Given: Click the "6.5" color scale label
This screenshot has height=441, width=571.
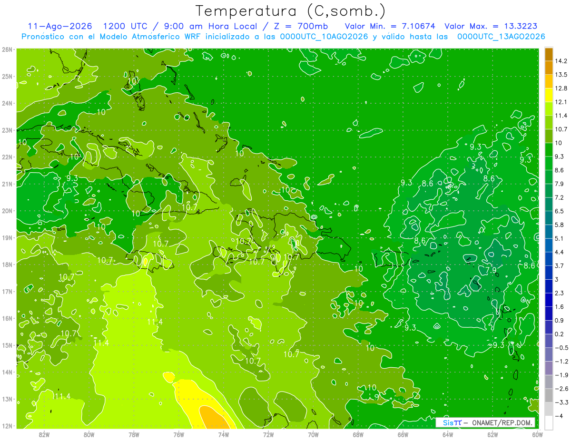Looking at the screenshot, I should [x=559, y=211].
